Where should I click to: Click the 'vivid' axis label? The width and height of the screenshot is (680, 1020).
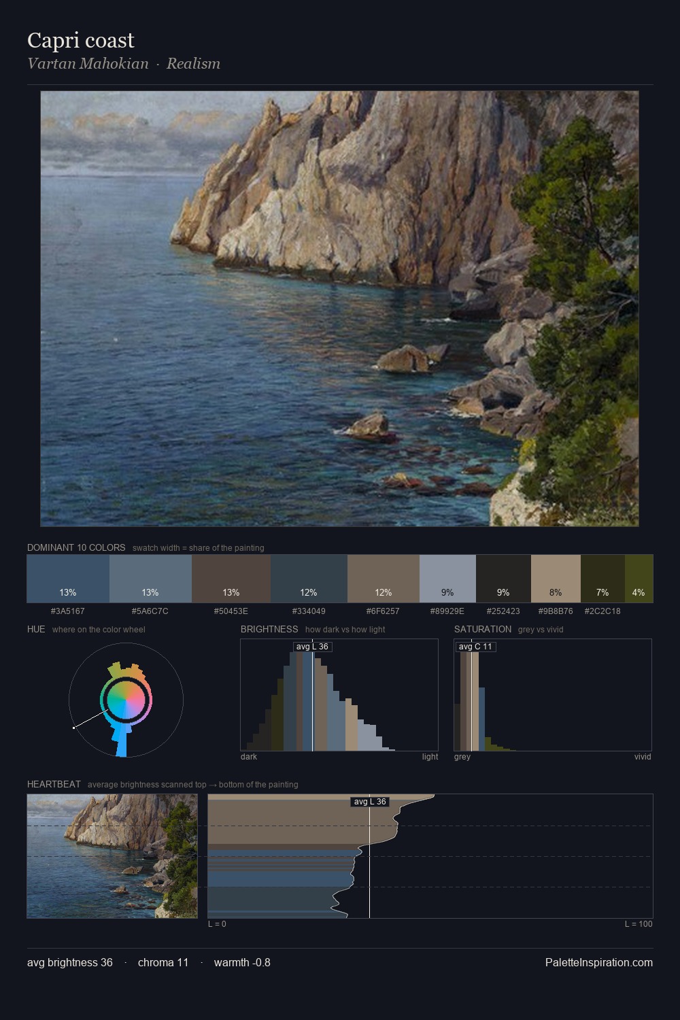tap(643, 757)
